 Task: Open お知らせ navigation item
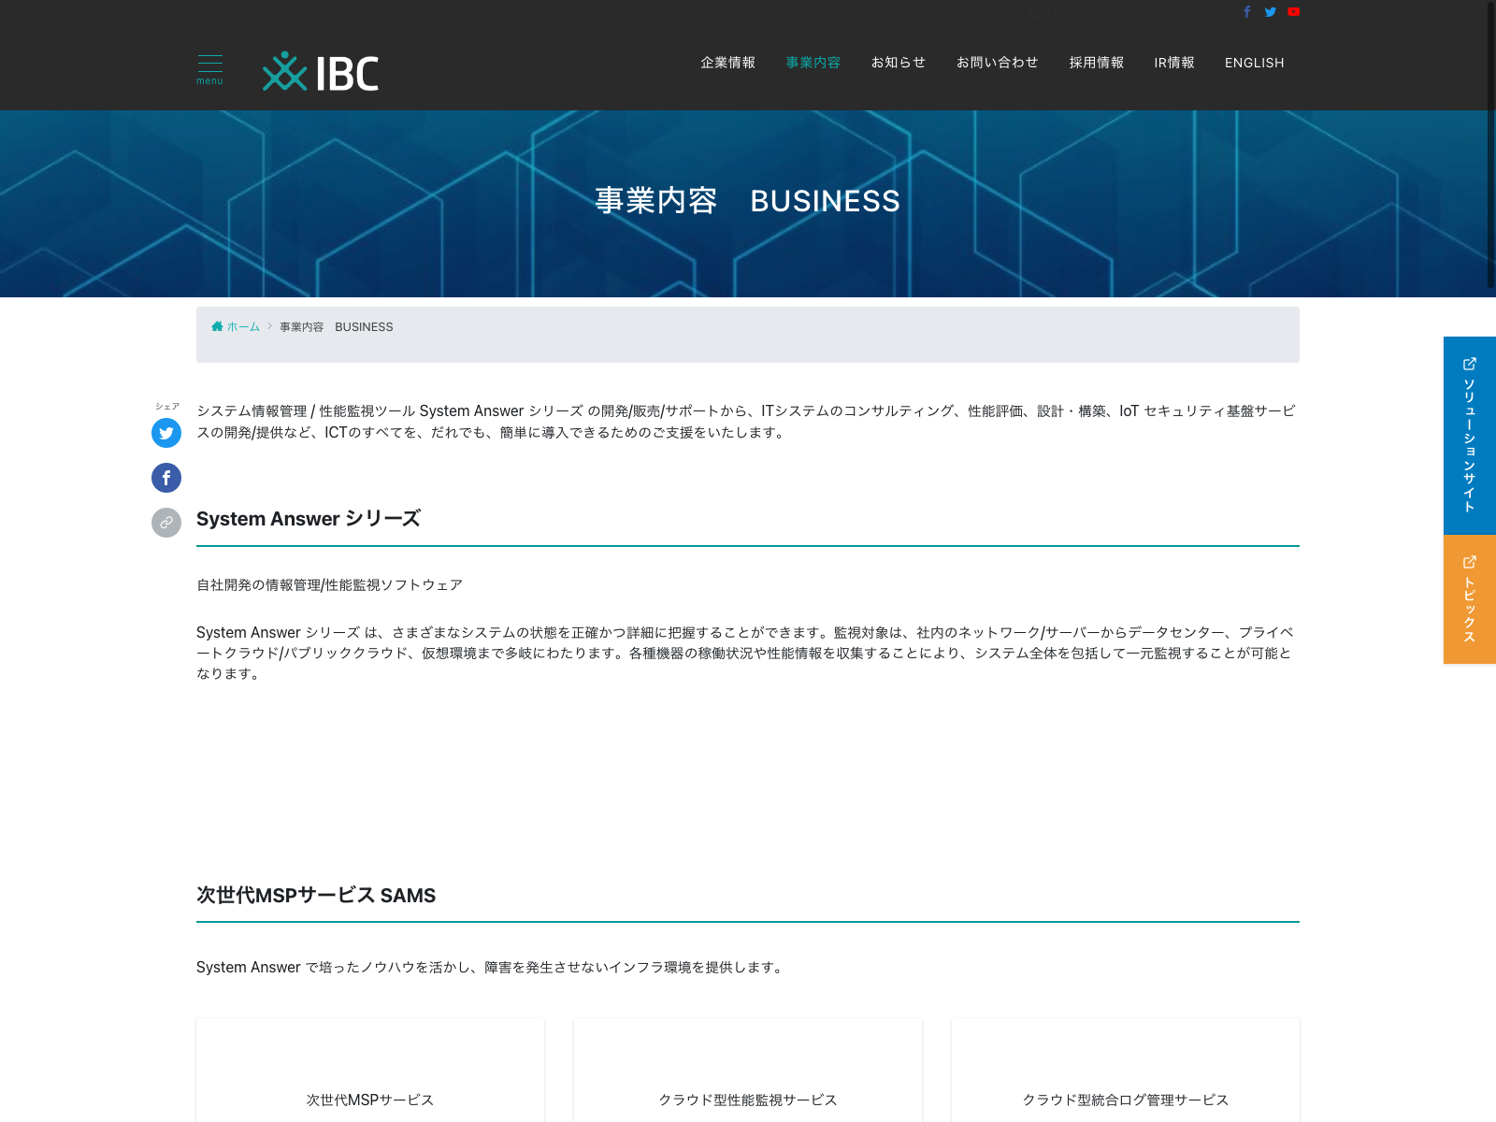(x=898, y=63)
